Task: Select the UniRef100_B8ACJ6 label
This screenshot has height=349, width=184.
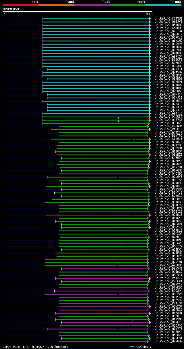Action: (x=168, y=37)
